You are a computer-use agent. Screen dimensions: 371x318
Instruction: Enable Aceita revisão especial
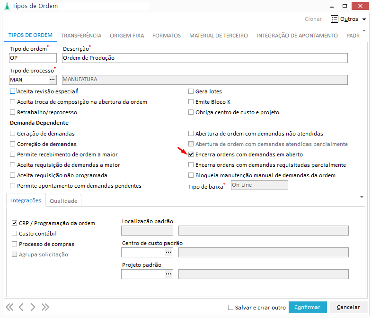(x=12, y=91)
